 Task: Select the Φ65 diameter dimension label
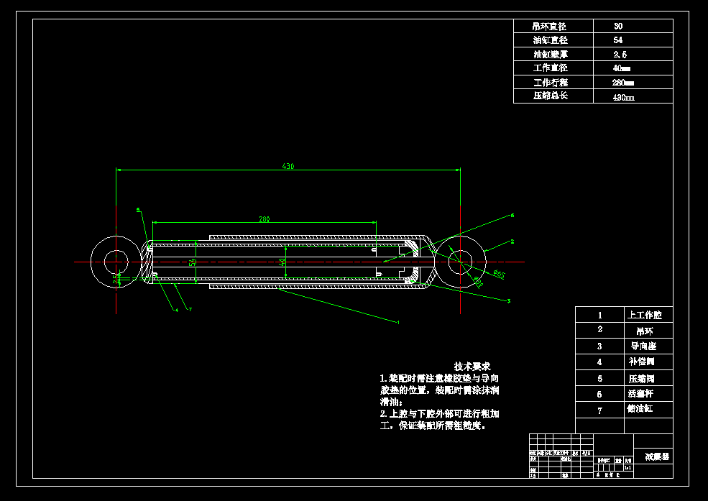[x=499, y=274]
